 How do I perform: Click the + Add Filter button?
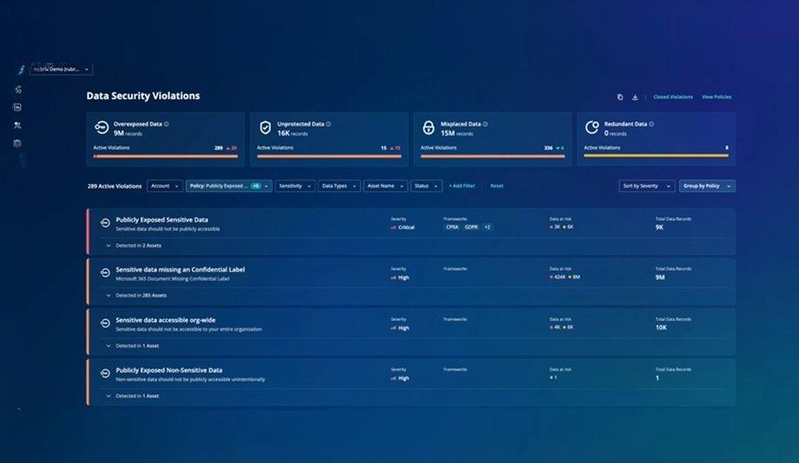click(x=462, y=186)
